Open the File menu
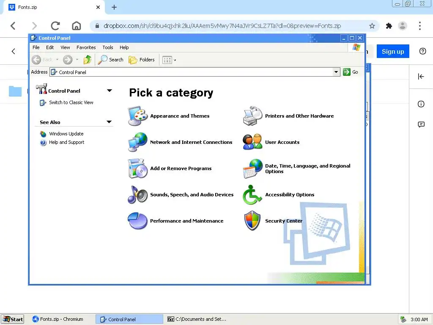433x325 pixels. click(36, 47)
